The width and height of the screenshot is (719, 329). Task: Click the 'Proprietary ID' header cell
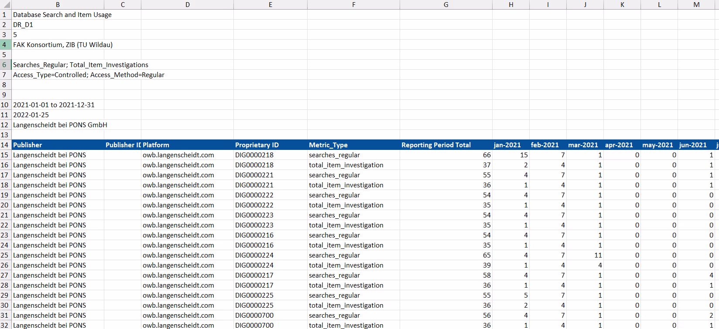(x=270, y=145)
